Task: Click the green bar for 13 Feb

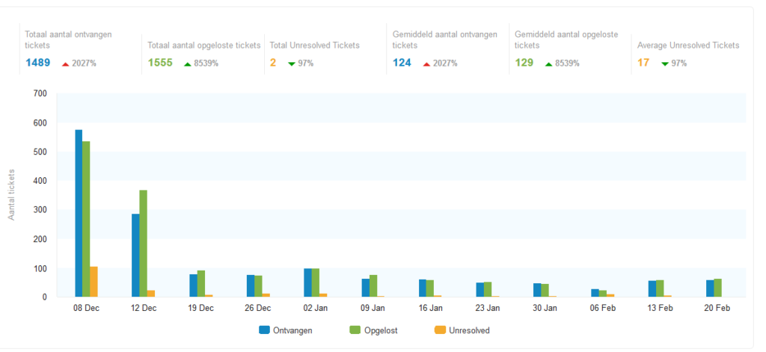Action: [660, 288]
